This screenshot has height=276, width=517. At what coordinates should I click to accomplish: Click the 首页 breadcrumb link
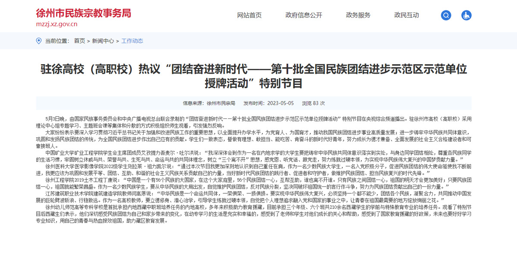(79, 41)
